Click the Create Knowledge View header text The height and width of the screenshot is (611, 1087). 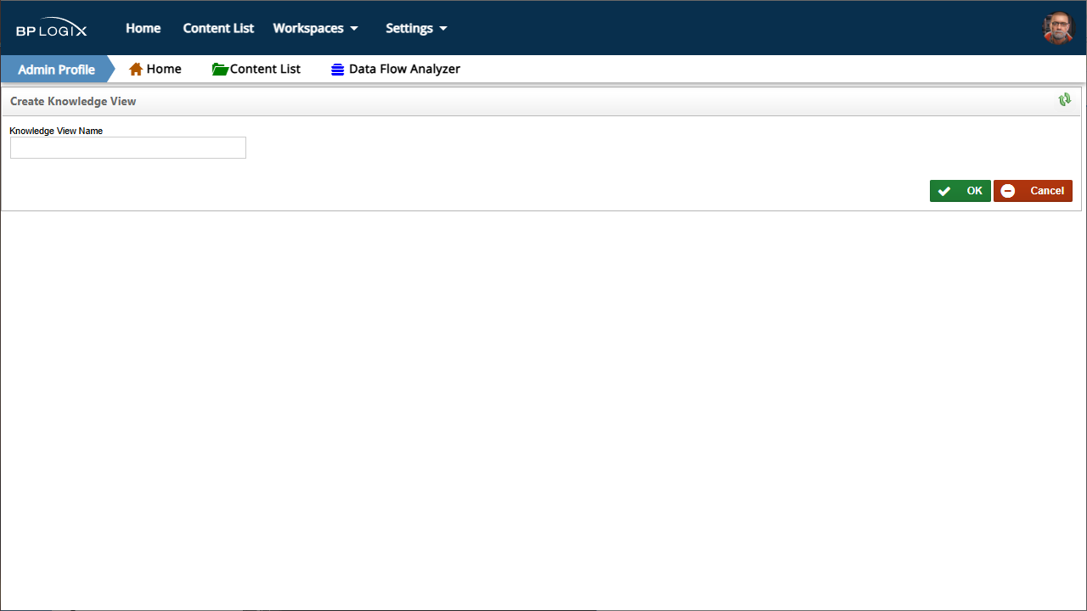pos(73,101)
